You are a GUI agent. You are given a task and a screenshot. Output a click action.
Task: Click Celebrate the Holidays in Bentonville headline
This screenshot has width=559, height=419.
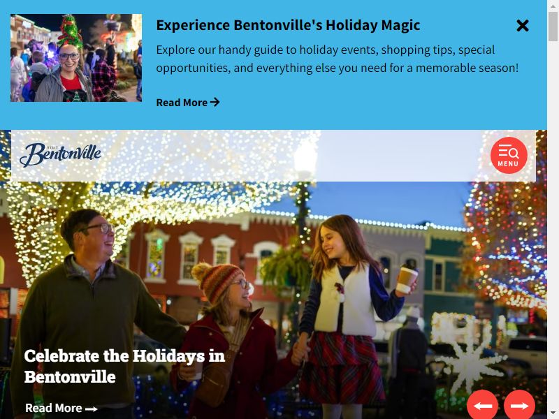124,366
